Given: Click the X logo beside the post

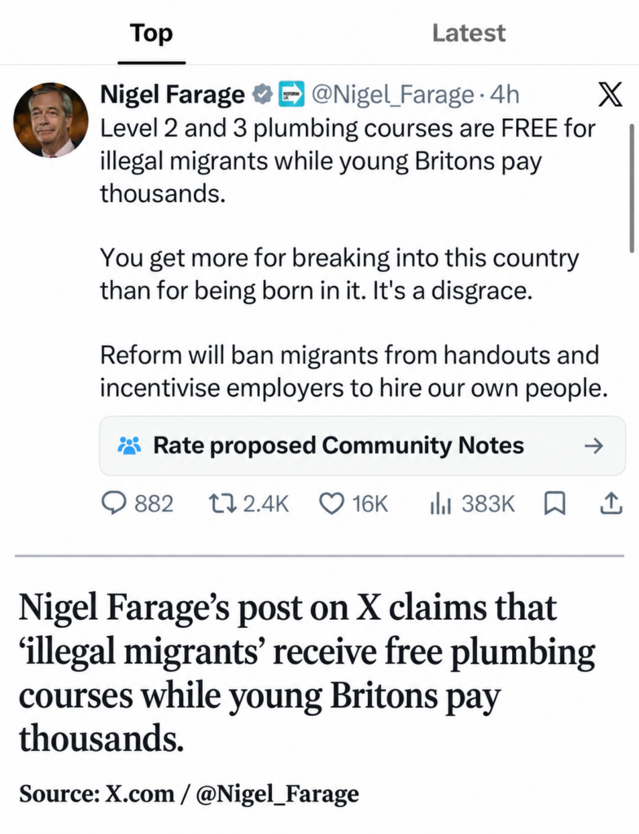Looking at the screenshot, I should click(610, 94).
